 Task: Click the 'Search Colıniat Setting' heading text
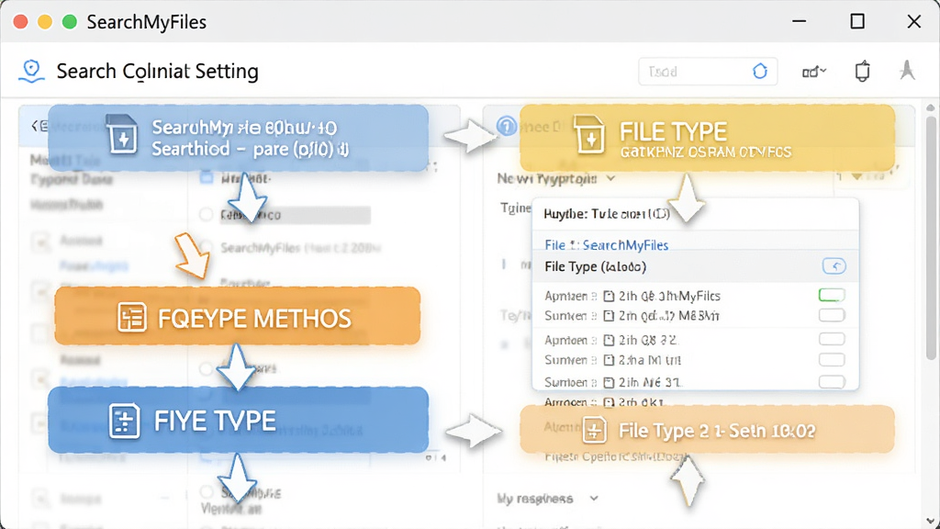click(x=158, y=71)
